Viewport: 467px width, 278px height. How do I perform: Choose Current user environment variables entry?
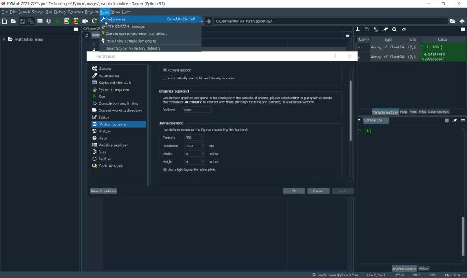(x=151, y=34)
